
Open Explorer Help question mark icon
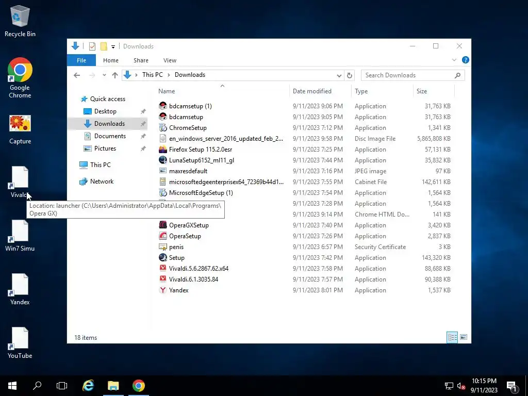(x=466, y=60)
